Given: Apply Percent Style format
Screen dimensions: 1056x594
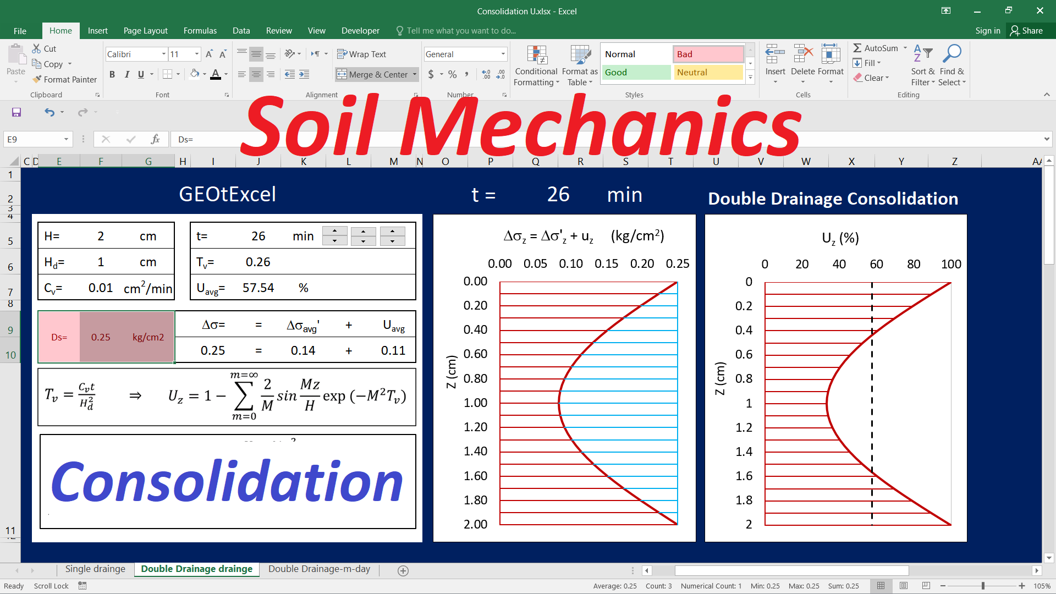Looking at the screenshot, I should pyautogui.click(x=452, y=74).
